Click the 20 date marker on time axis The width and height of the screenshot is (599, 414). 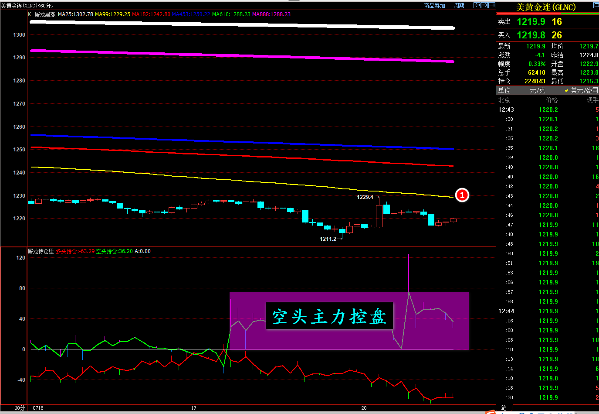364,408
